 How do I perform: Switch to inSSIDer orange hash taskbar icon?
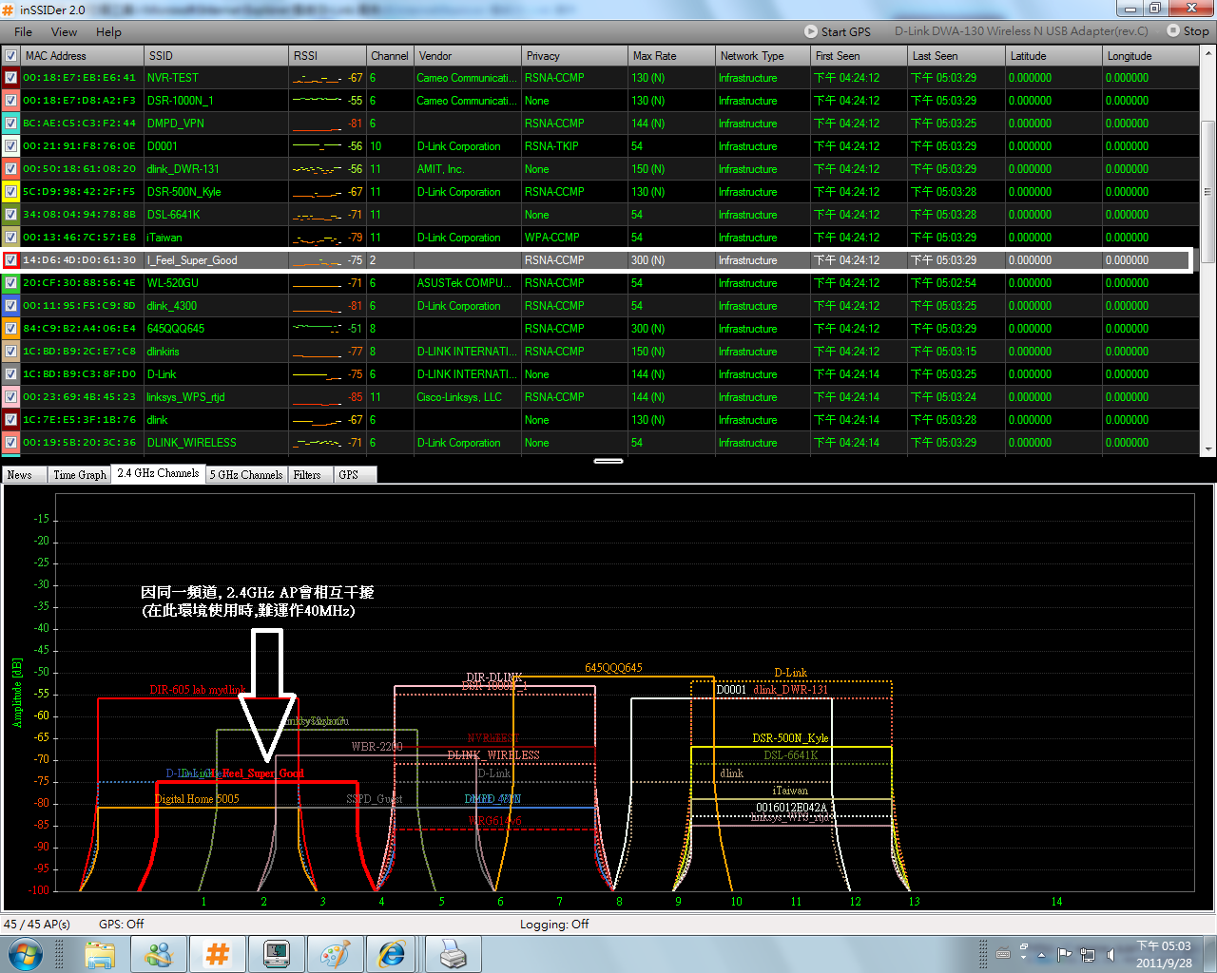[218, 954]
